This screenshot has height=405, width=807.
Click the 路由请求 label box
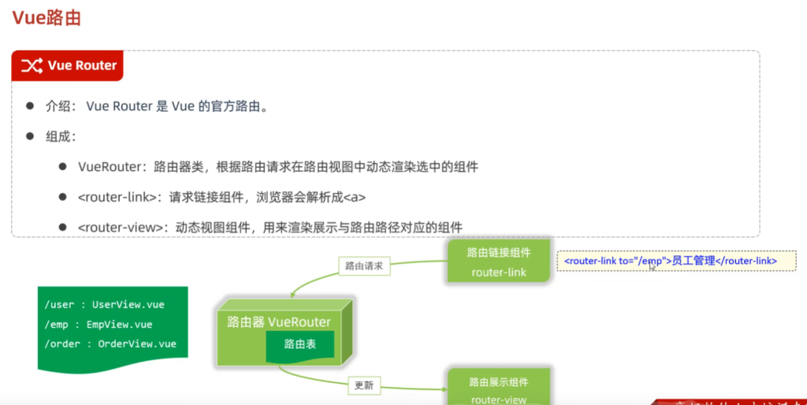point(364,266)
